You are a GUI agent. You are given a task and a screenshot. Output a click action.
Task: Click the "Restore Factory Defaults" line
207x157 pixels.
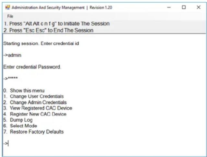click(34, 132)
